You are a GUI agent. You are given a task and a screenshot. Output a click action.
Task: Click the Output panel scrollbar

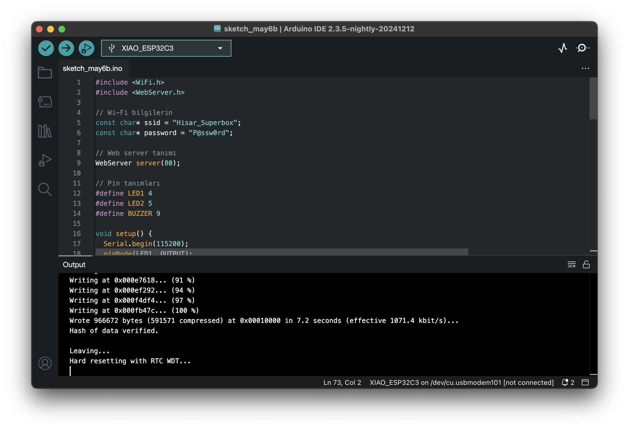[x=593, y=324]
